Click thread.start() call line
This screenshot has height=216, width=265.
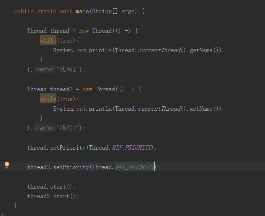51,186
